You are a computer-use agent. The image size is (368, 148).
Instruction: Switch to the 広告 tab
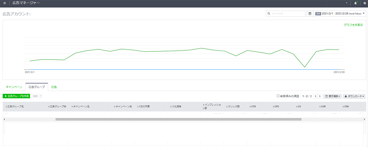54,87
